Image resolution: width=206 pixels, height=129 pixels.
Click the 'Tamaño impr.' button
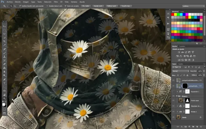[x=126, y=6]
